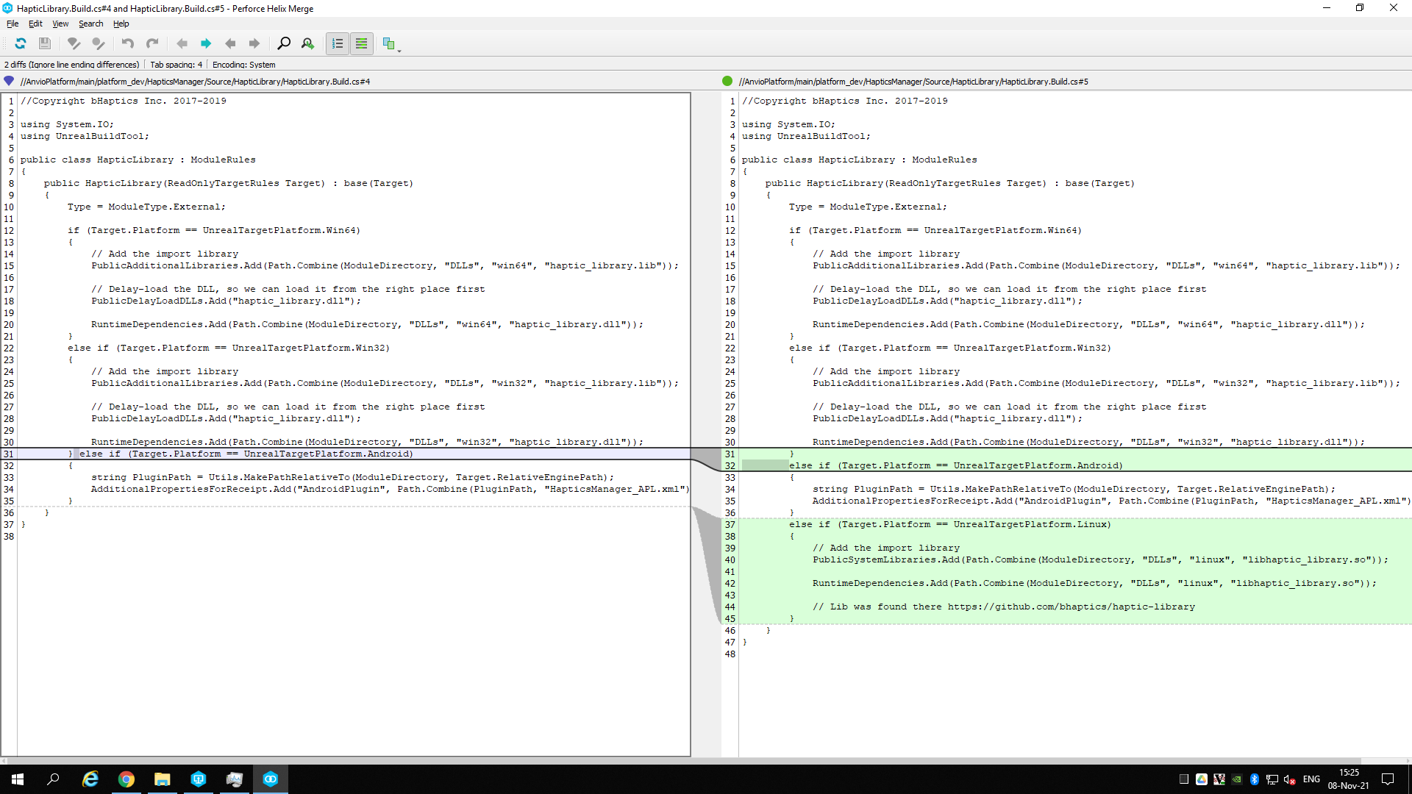
Task: Open the Windows Start menu
Action: (x=18, y=779)
